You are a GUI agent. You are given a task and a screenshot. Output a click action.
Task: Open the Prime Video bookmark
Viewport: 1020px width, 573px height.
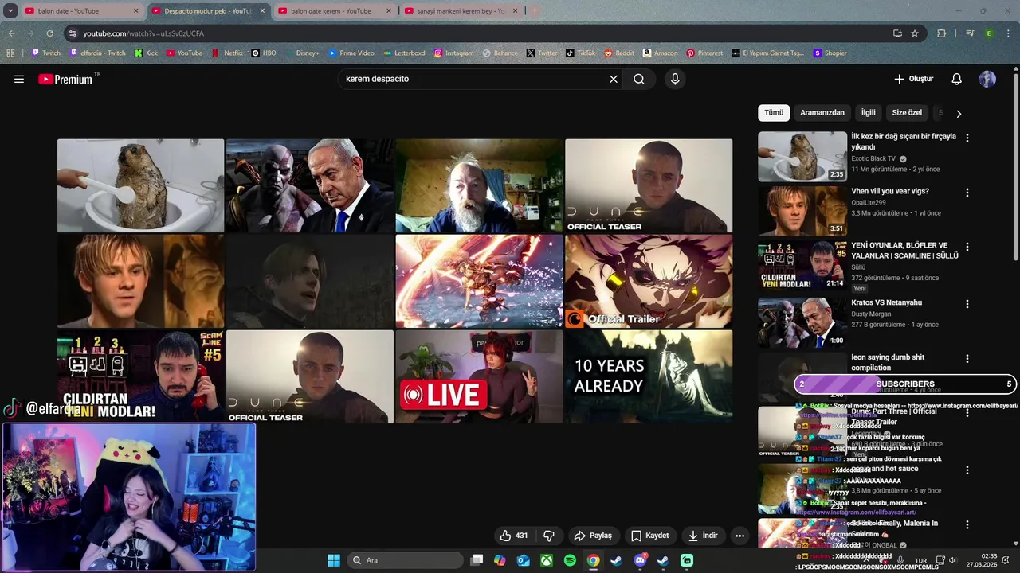(351, 53)
